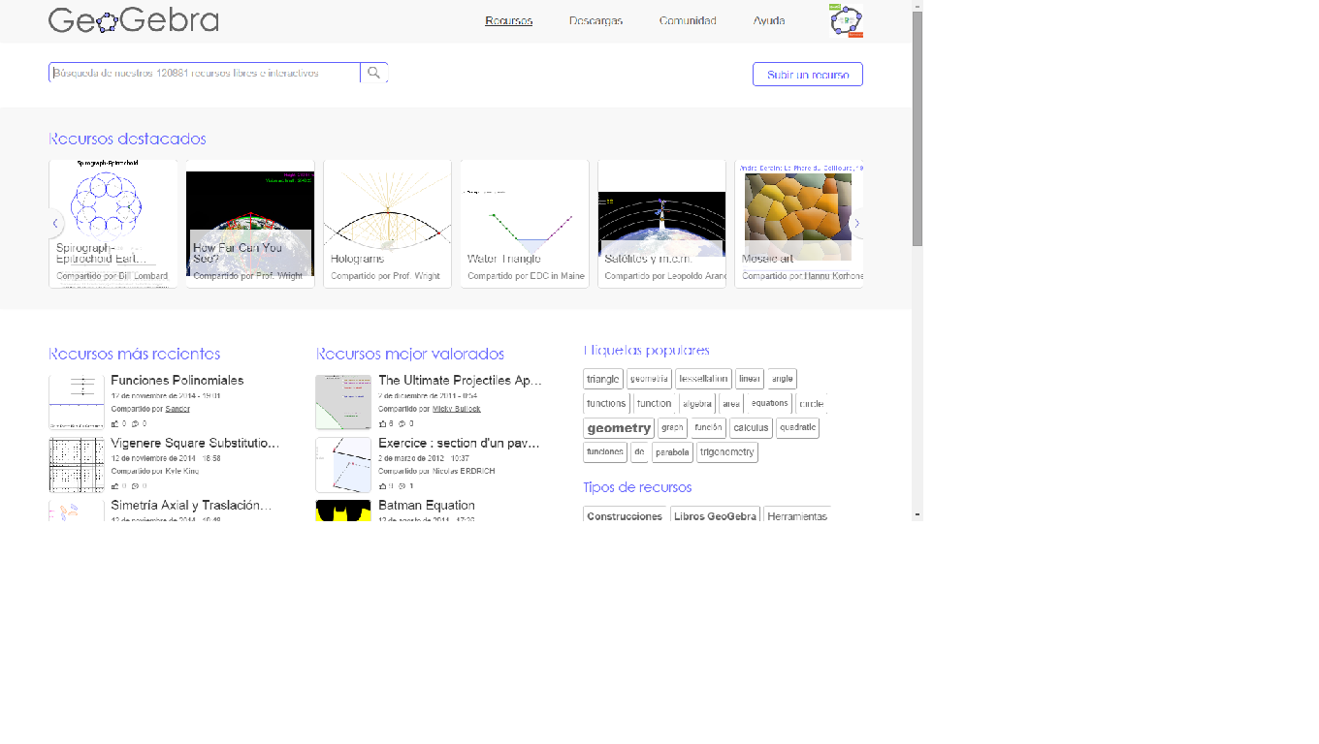Select the graph tag
The height and width of the screenshot is (744, 1319).
[x=672, y=427]
